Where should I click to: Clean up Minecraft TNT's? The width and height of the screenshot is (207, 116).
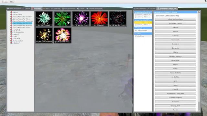pos(175,73)
